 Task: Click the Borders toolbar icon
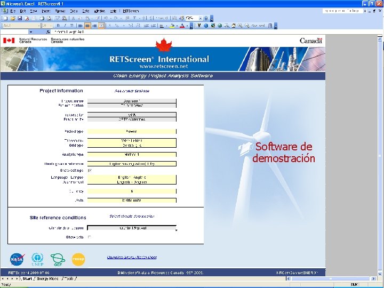click(162, 26)
